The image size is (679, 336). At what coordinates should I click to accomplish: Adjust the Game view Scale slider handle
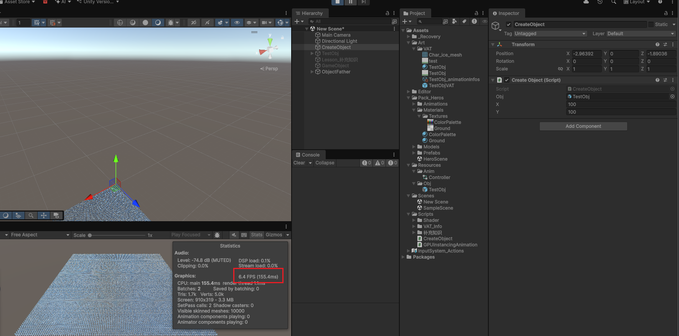pyautogui.click(x=90, y=235)
